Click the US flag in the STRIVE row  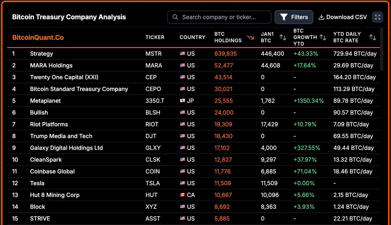click(x=182, y=218)
